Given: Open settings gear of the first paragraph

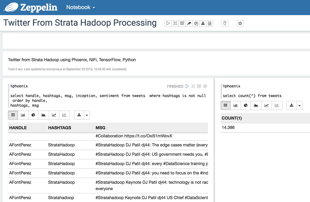Looking at the screenshot, I should click(x=205, y=86).
